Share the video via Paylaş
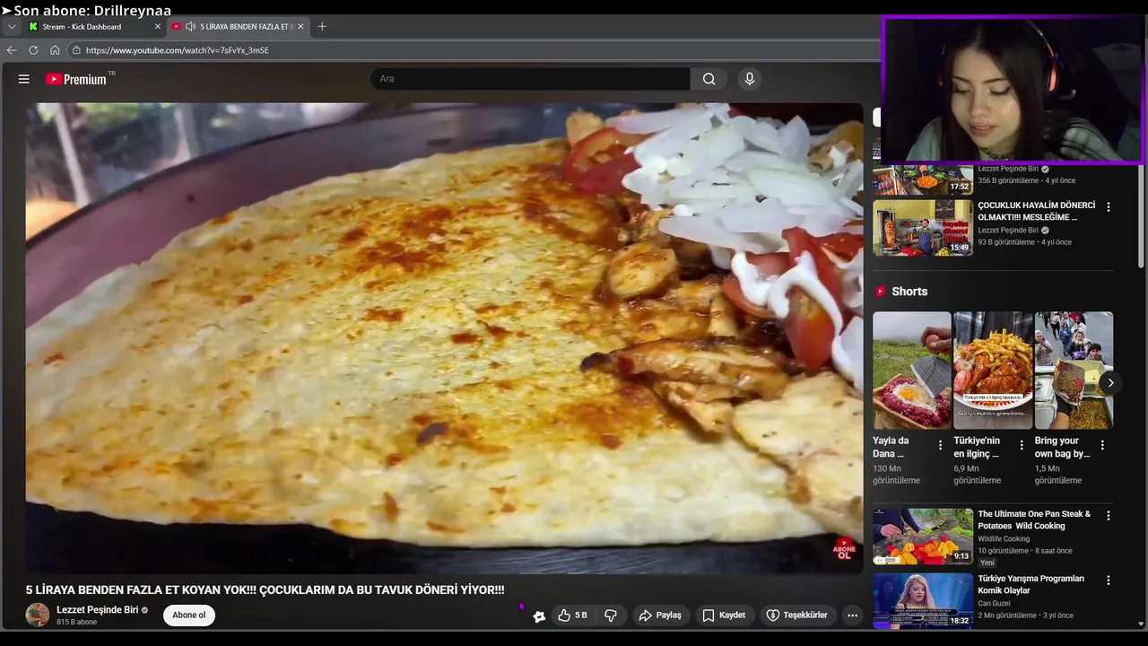1148x646 pixels. [x=660, y=615]
